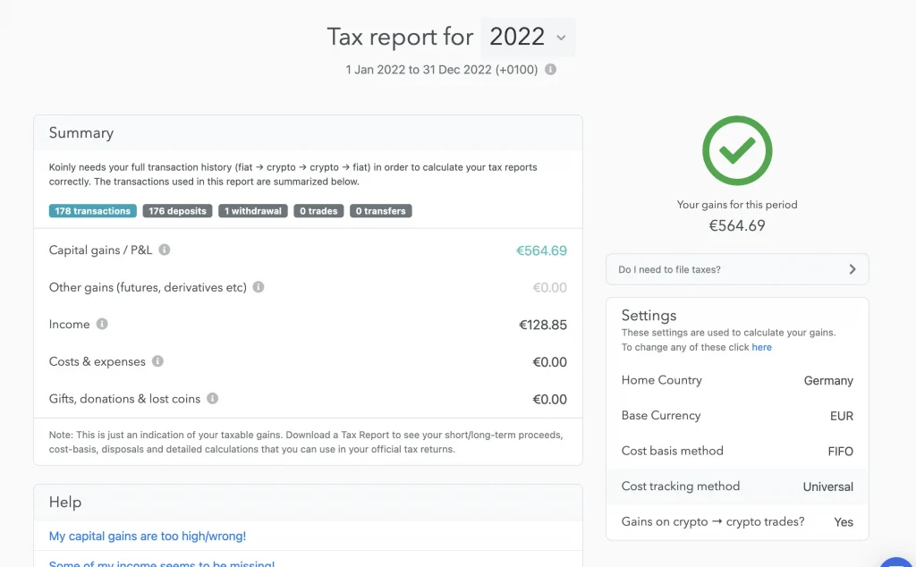Viewport: 916px width, 567px height.
Task: Click the Income info icon
Action: click(x=102, y=324)
